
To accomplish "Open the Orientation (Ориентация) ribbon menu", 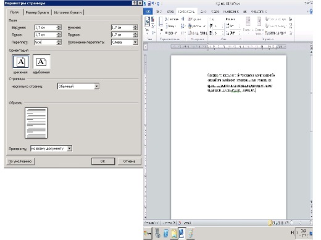I will (x=172, y=19).
